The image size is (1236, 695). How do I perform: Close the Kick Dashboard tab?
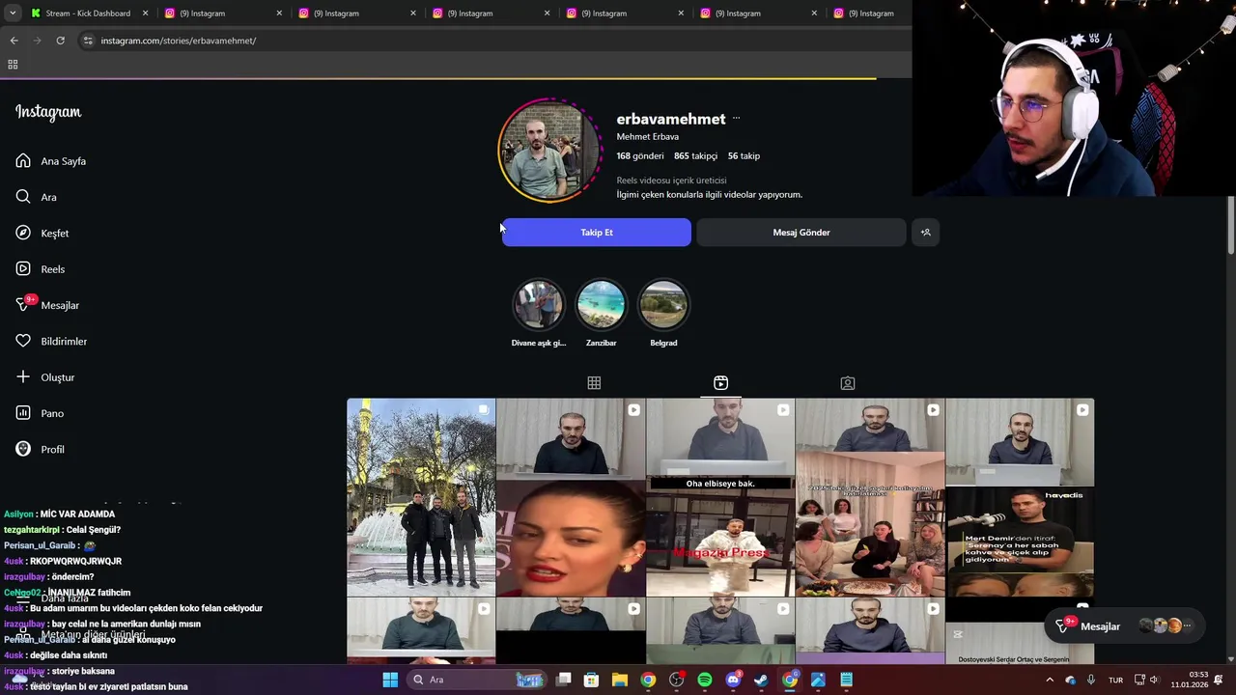click(x=146, y=14)
